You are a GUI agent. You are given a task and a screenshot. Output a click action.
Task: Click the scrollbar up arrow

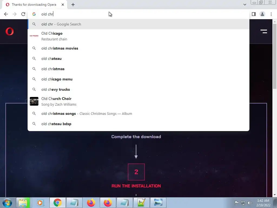275,21
